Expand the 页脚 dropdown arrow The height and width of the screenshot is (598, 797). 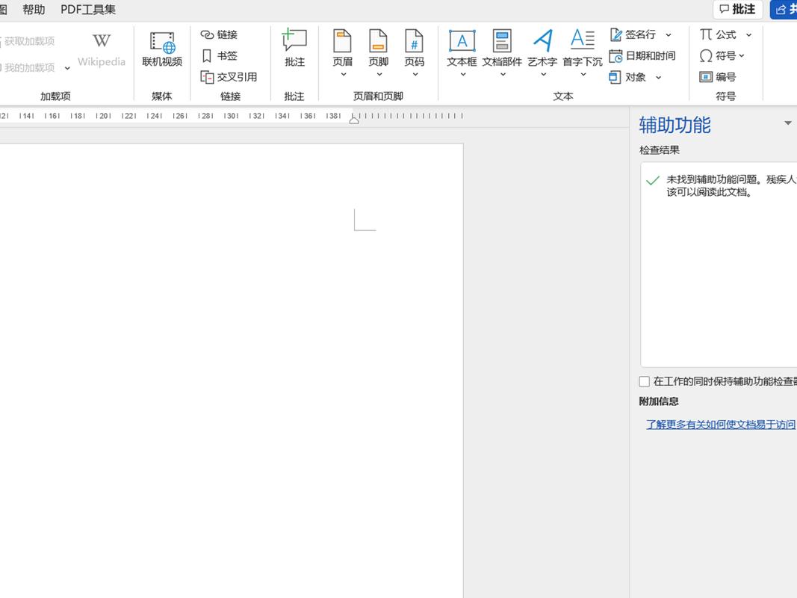[x=379, y=74]
